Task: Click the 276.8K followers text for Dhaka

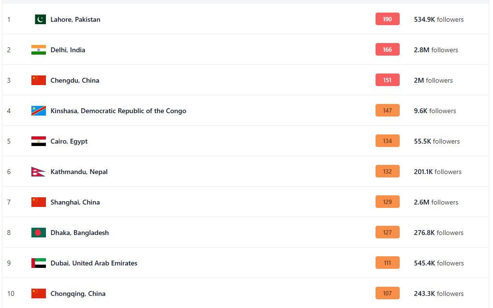Action: click(438, 233)
